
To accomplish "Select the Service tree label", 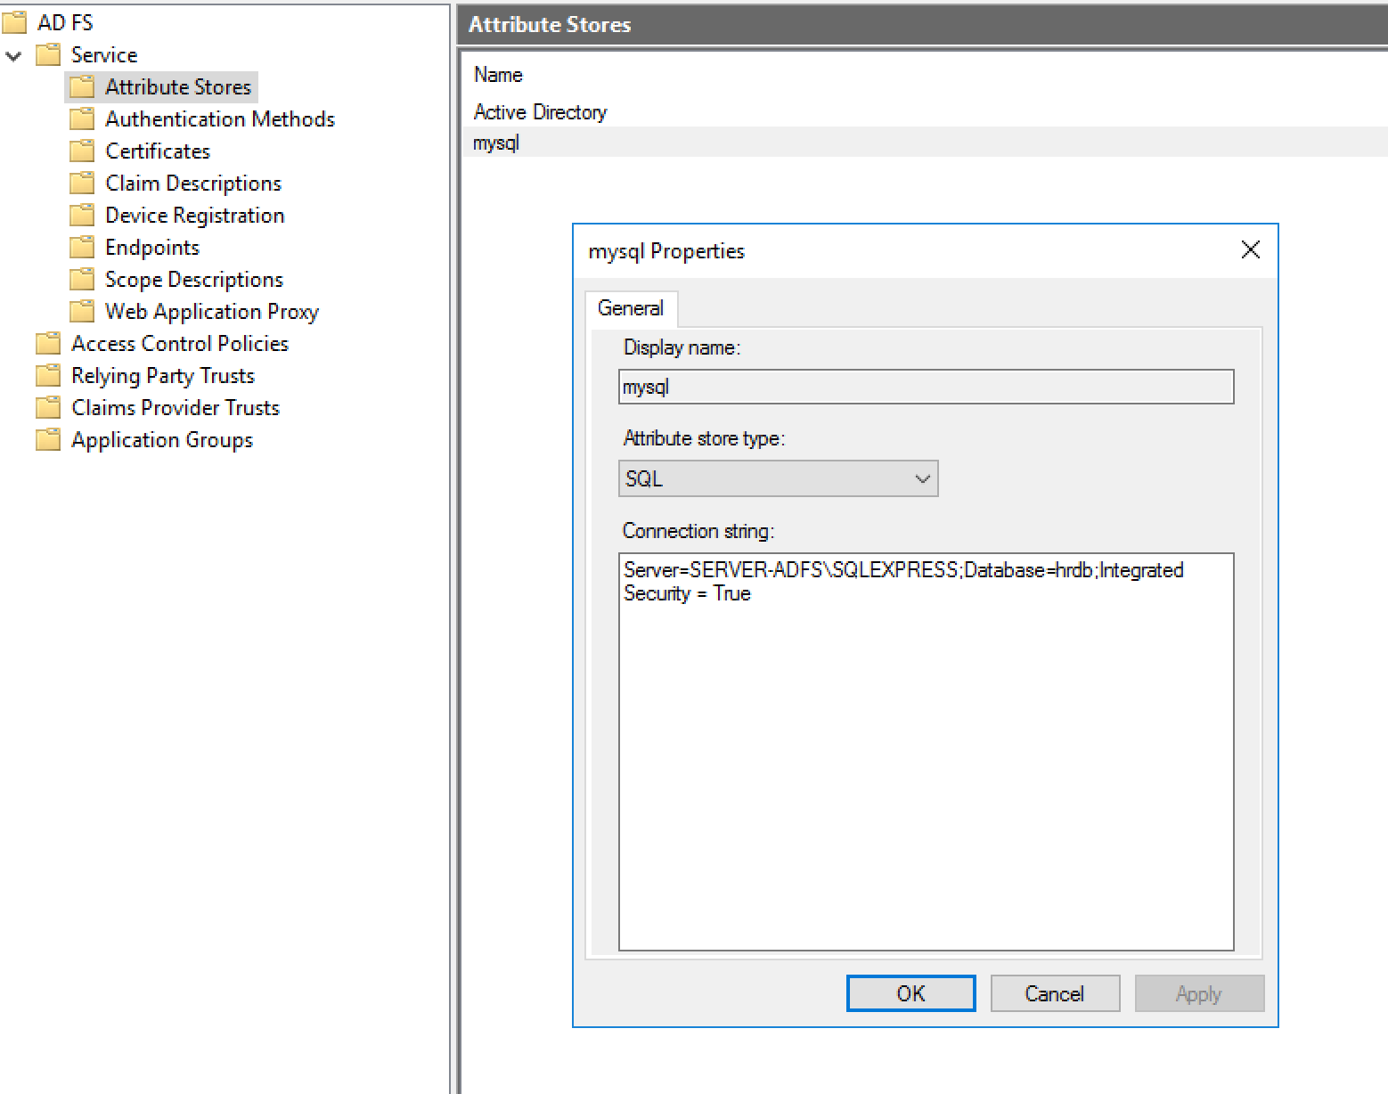I will (104, 55).
